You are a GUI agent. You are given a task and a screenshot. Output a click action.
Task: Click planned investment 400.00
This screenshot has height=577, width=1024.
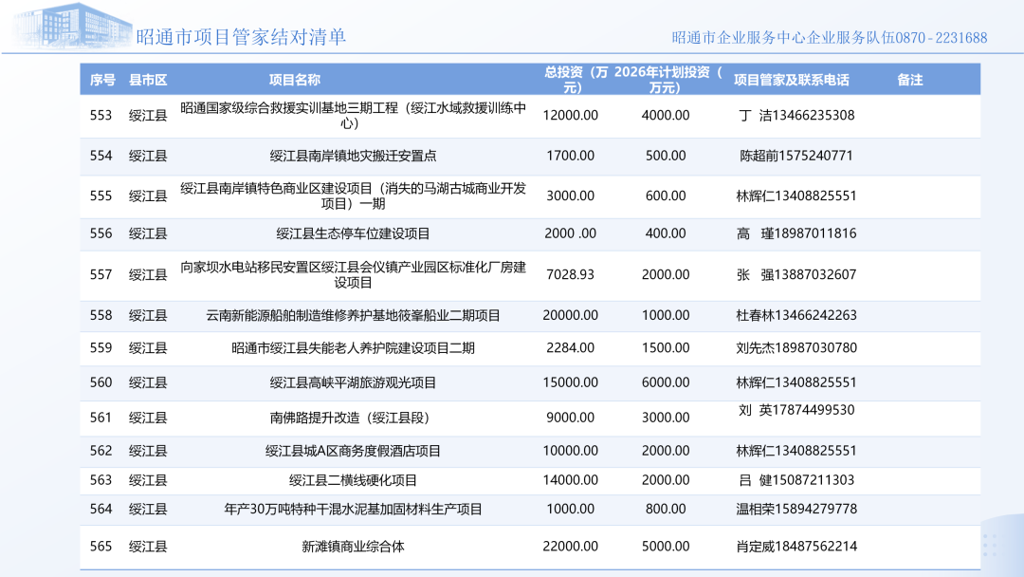coord(666,234)
